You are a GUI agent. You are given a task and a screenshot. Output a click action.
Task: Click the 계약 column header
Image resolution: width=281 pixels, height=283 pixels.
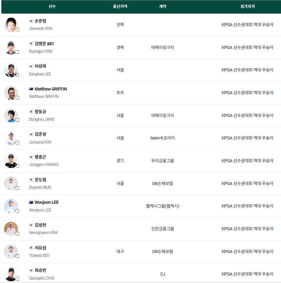[162, 6]
